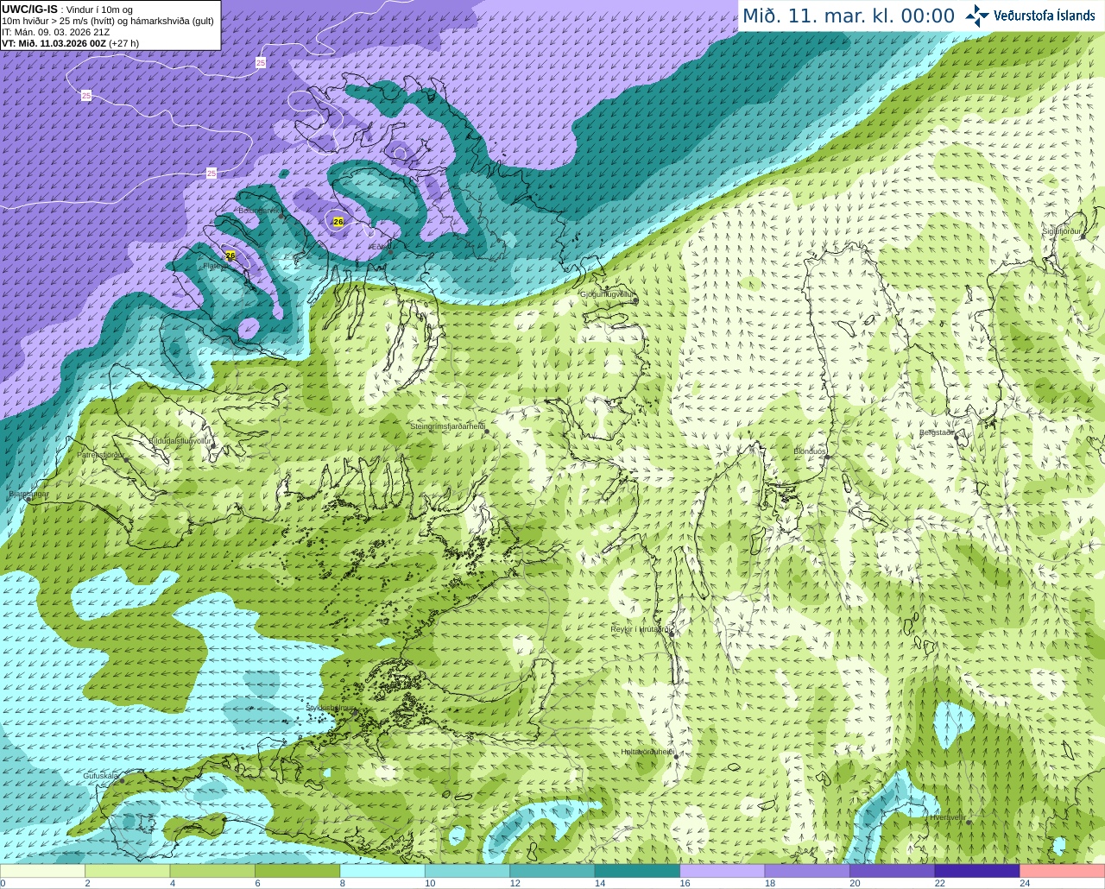Click the Holtavörðuheiði station label
This screenshot has height=889, width=1105.
coord(647,752)
